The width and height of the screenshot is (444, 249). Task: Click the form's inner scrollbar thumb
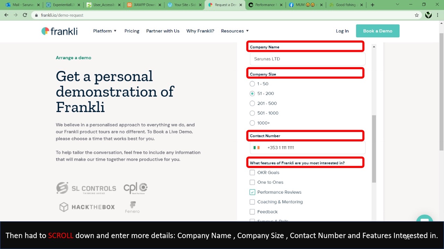(374, 149)
